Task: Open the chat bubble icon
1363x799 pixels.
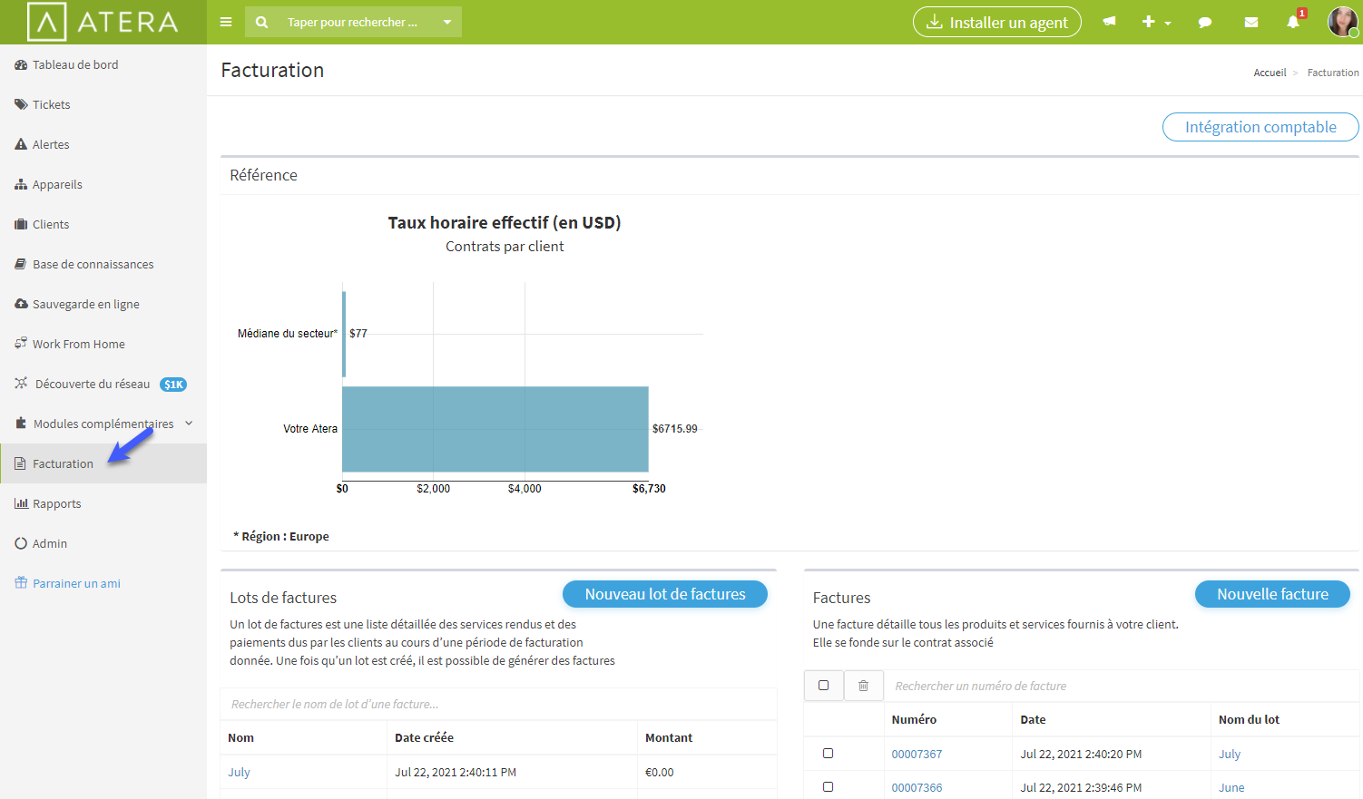Action: pyautogui.click(x=1205, y=22)
